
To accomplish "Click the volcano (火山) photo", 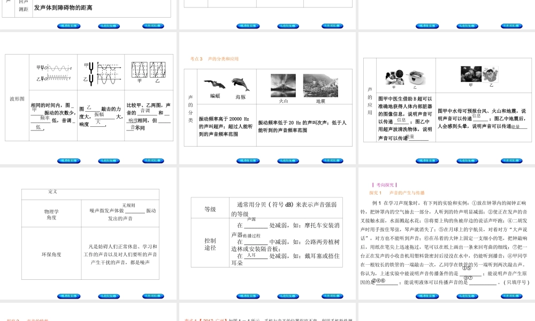I will click(283, 86).
